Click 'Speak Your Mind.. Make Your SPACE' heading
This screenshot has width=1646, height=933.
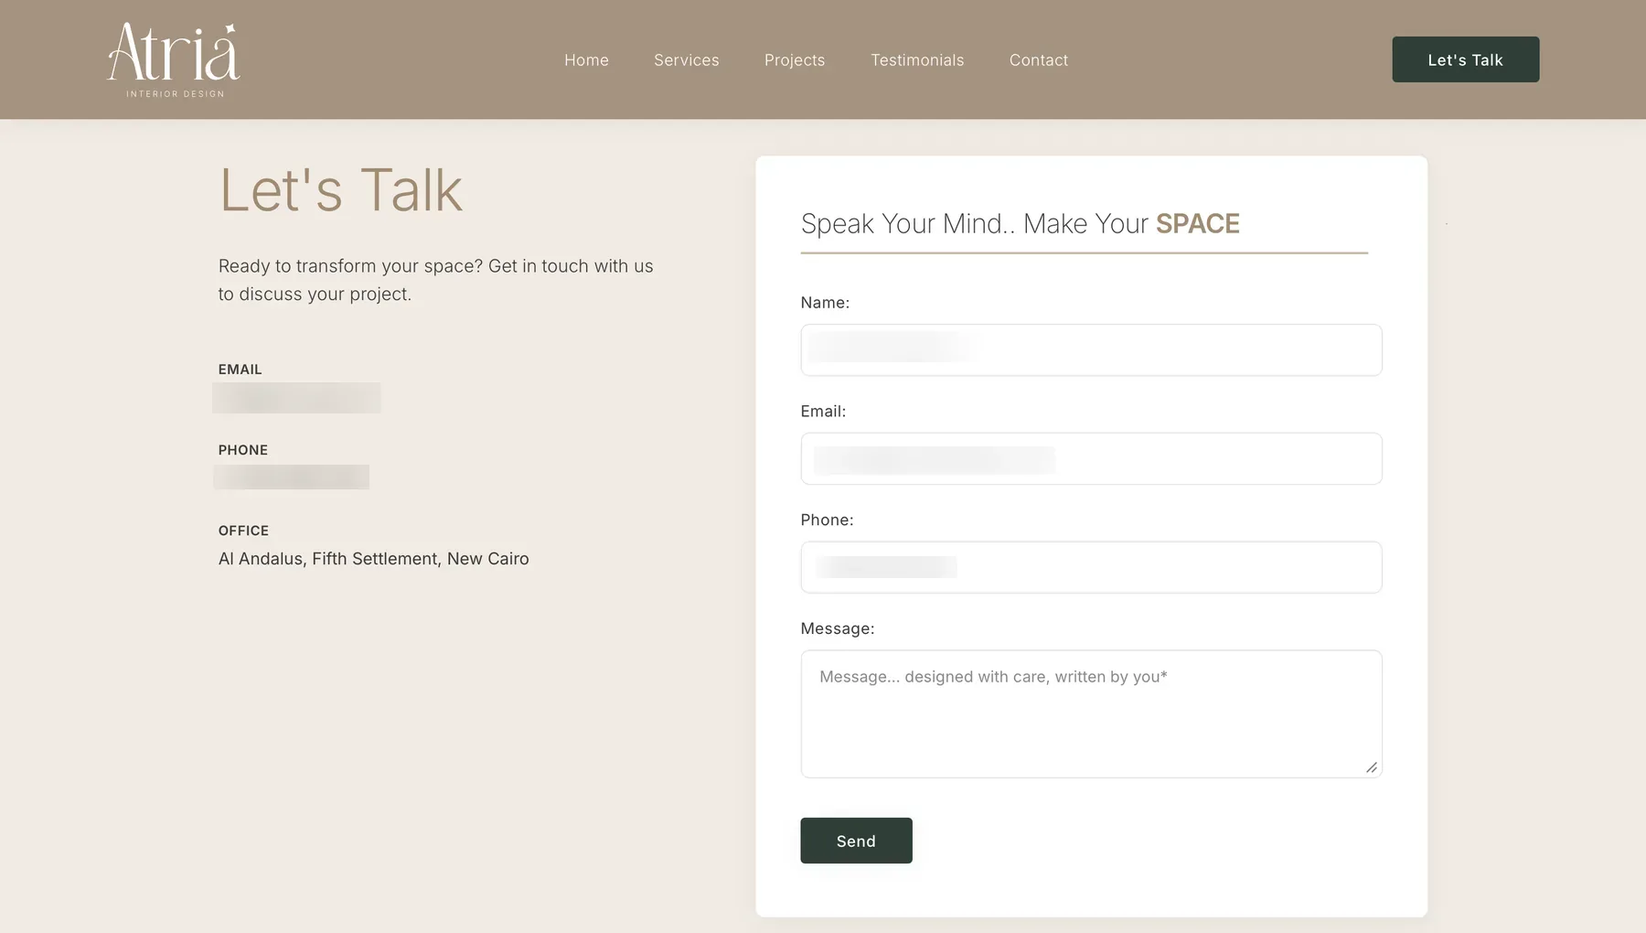pyautogui.click(x=1021, y=224)
